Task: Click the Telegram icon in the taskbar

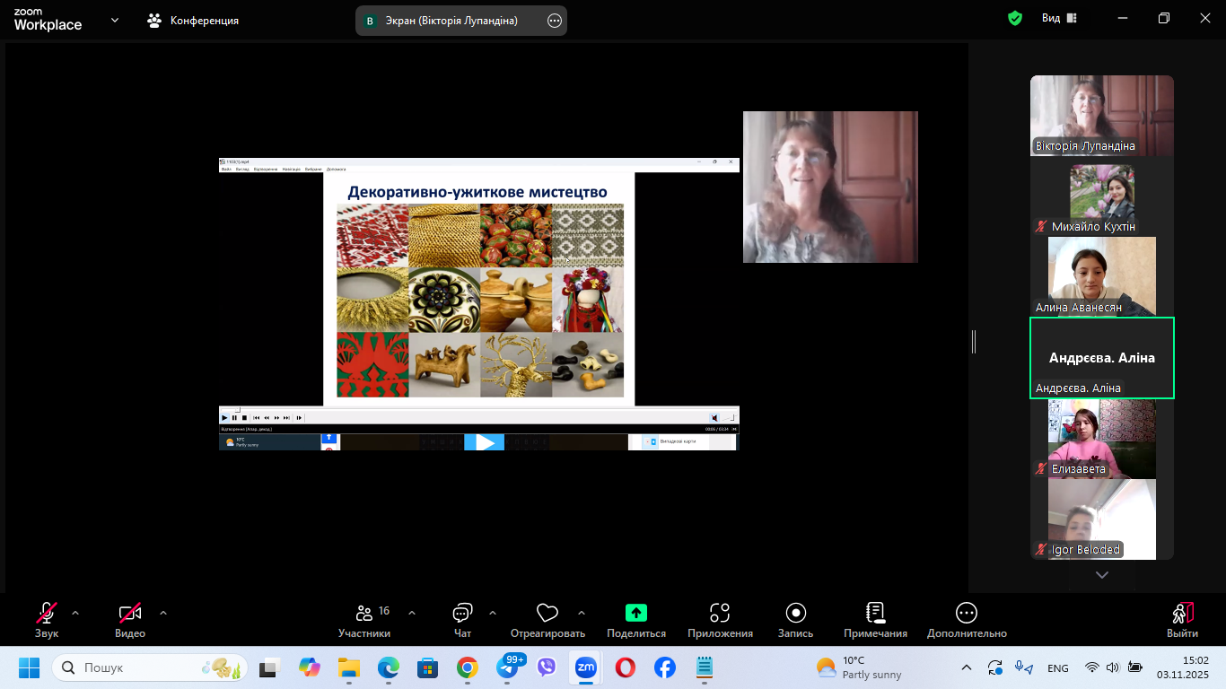Action: tap(507, 668)
